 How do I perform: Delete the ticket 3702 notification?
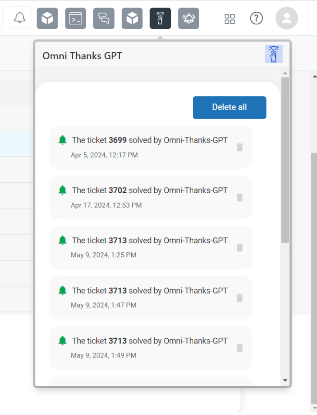click(240, 197)
